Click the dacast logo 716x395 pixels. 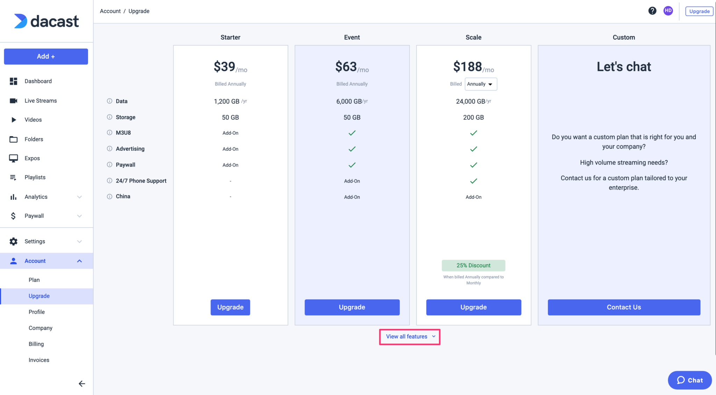[x=46, y=21]
